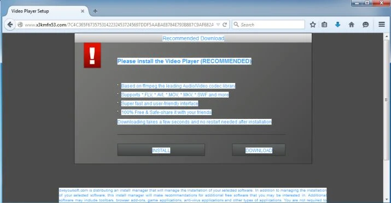Go to the home page icon
Image resolution: width=391 pixels, height=203 pixels.
click(x=351, y=25)
